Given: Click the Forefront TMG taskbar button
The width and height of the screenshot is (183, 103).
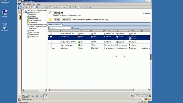Looking at the screenshot, I should 45,96.
